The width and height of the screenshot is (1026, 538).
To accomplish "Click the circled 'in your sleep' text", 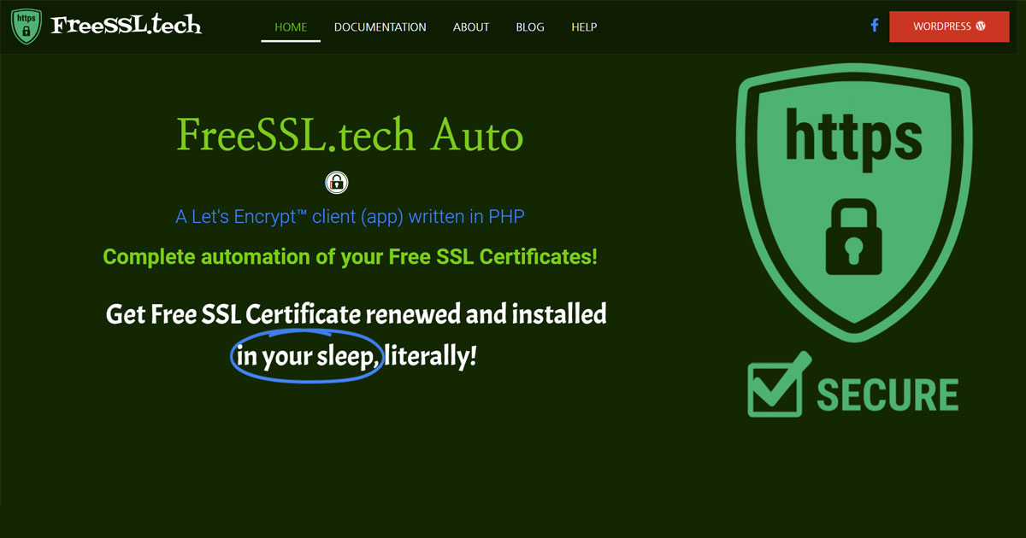I will (x=306, y=356).
